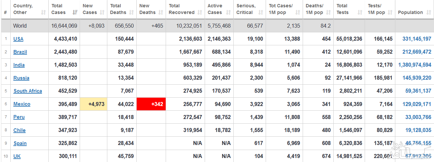Click sort arrows beside Country, Other header
The image size is (434, 162).
point(43,13)
